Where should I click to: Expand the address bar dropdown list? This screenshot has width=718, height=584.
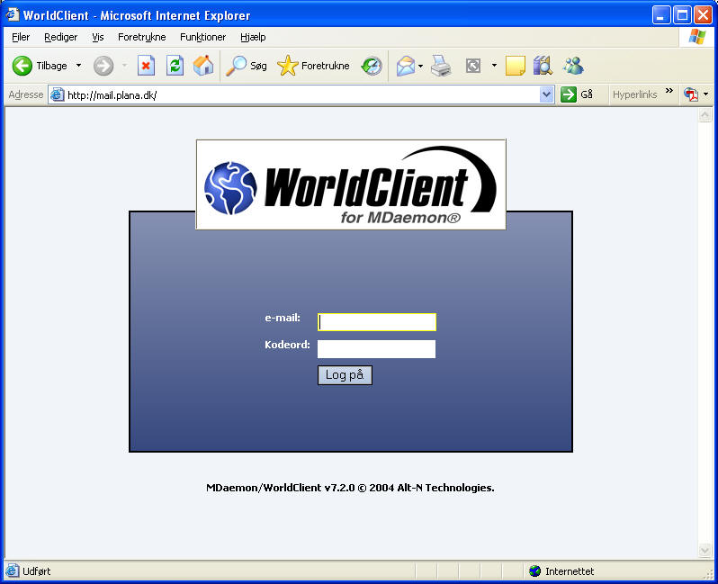546,94
